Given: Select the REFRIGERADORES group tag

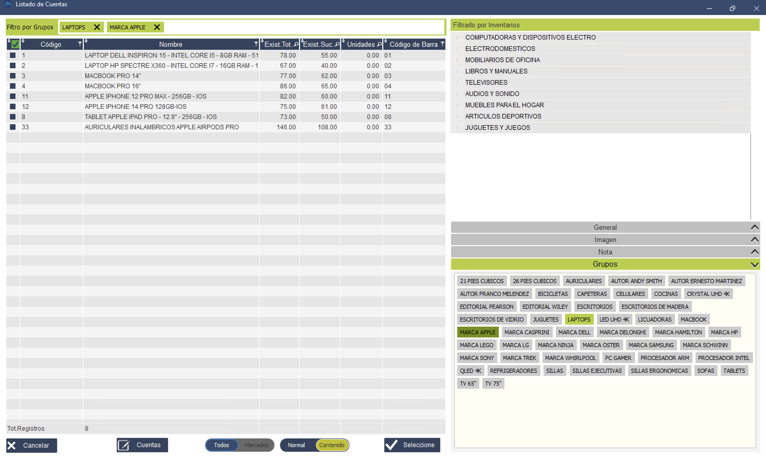Looking at the screenshot, I should (513, 371).
